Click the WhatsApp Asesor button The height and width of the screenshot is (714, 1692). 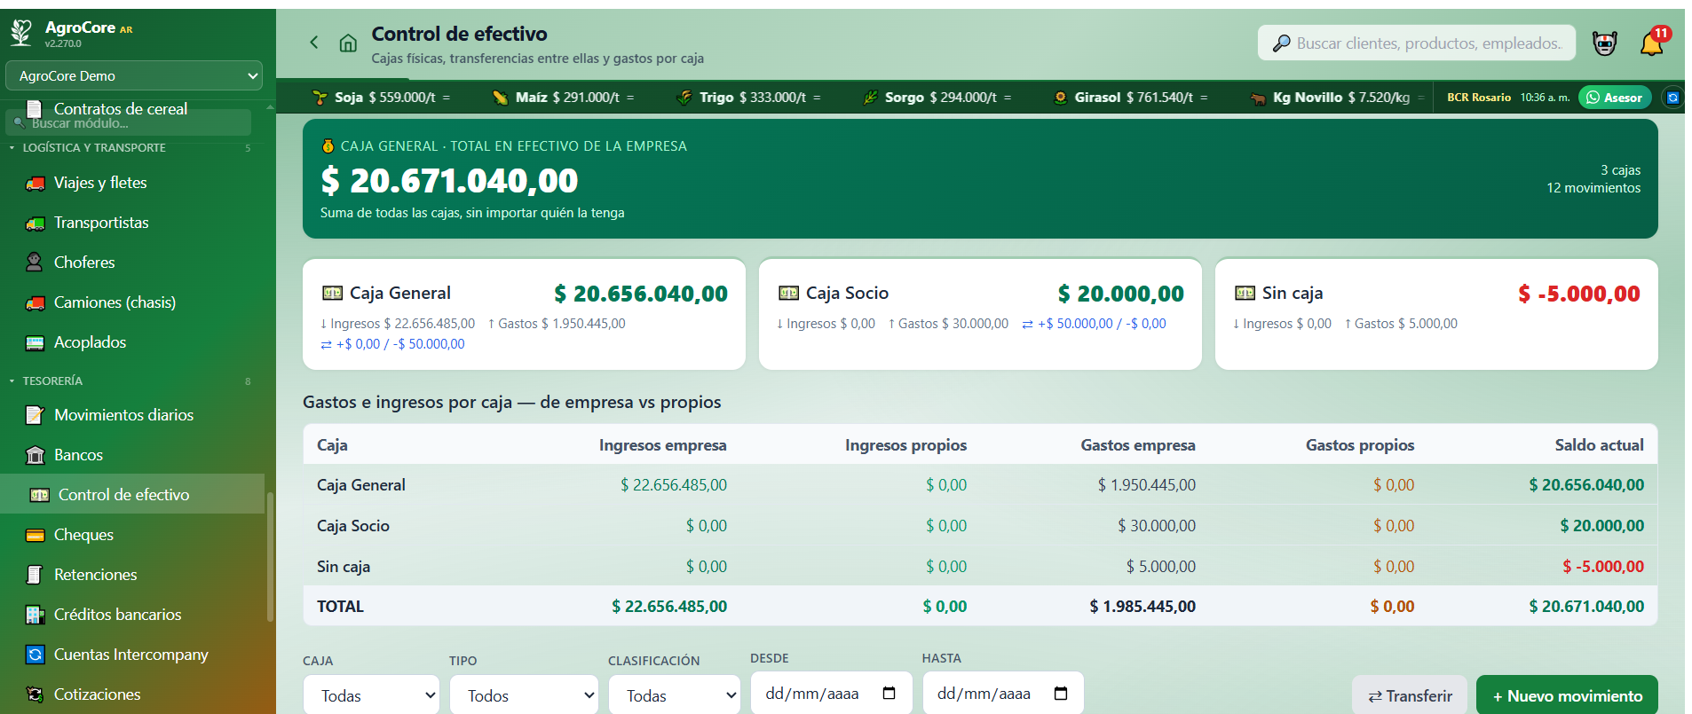[1615, 98]
